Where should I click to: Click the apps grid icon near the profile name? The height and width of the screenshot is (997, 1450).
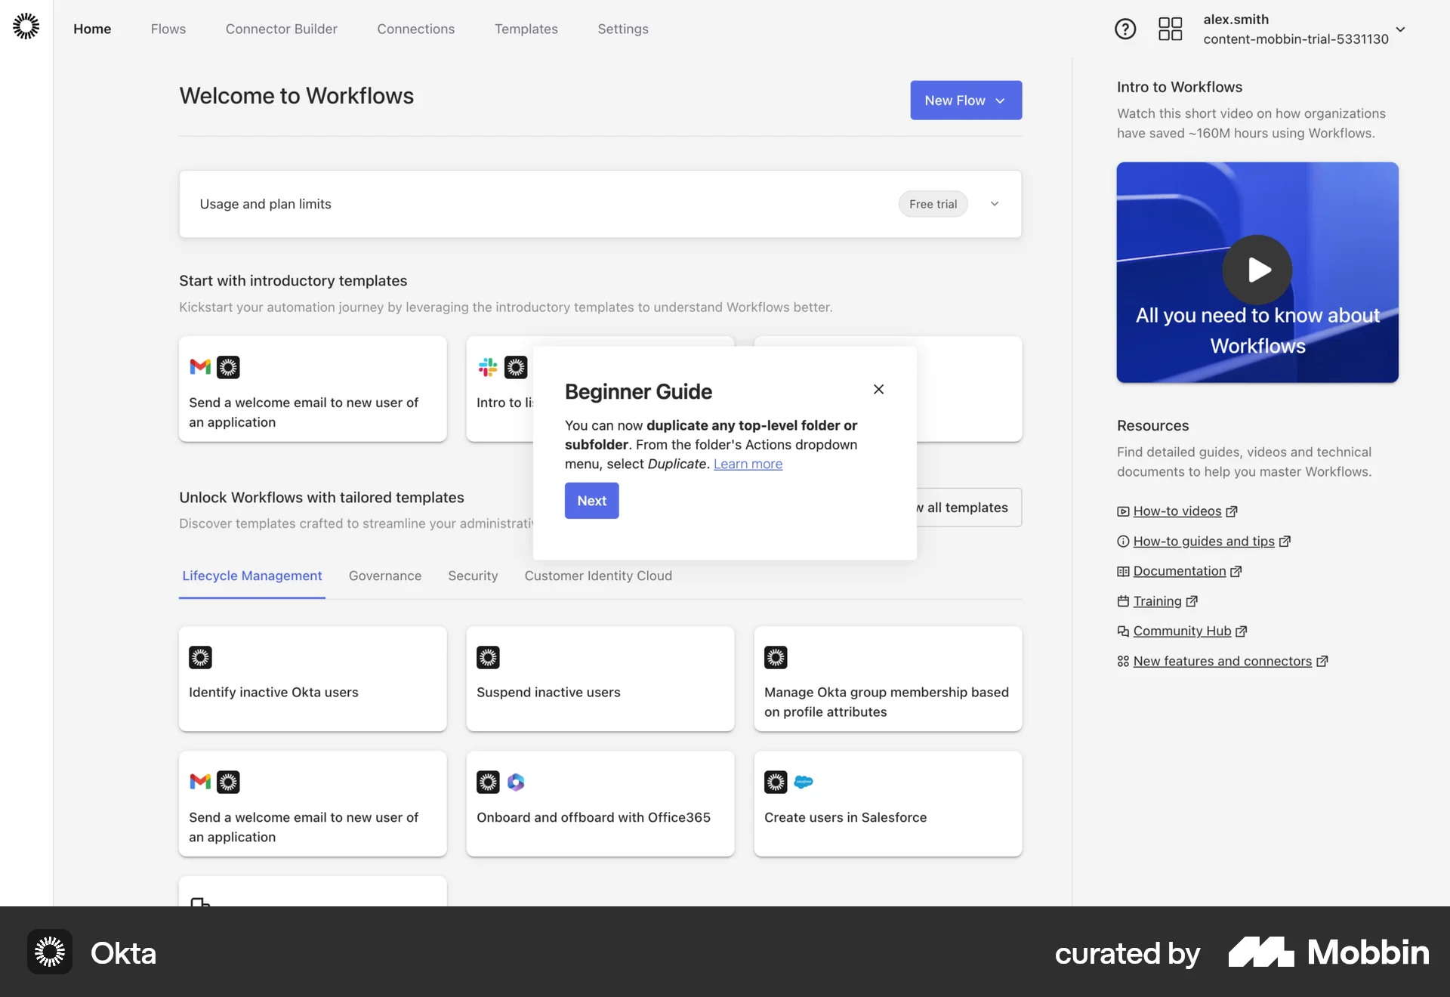coord(1170,29)
